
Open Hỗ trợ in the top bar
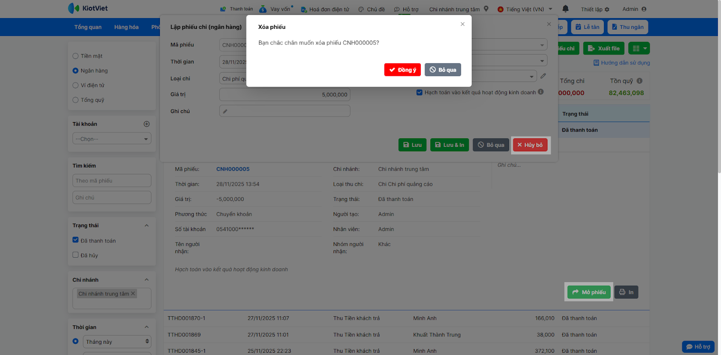coord(406,9)
